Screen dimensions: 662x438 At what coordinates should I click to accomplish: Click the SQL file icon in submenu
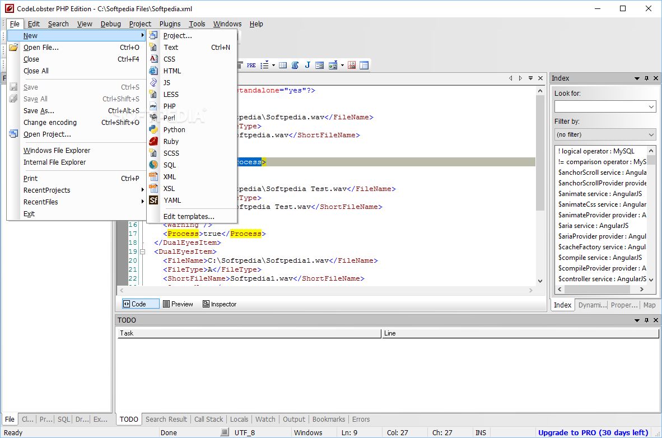point(153,165)
